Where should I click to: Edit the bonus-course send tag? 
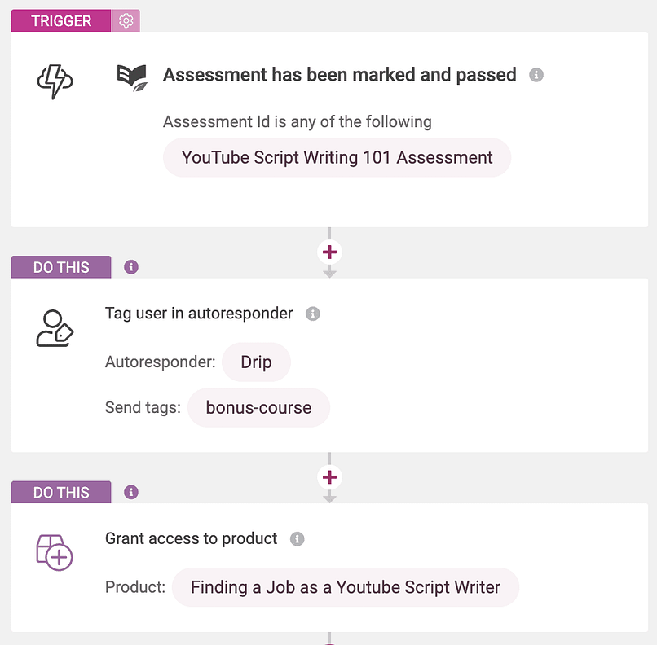click(258, 407)
